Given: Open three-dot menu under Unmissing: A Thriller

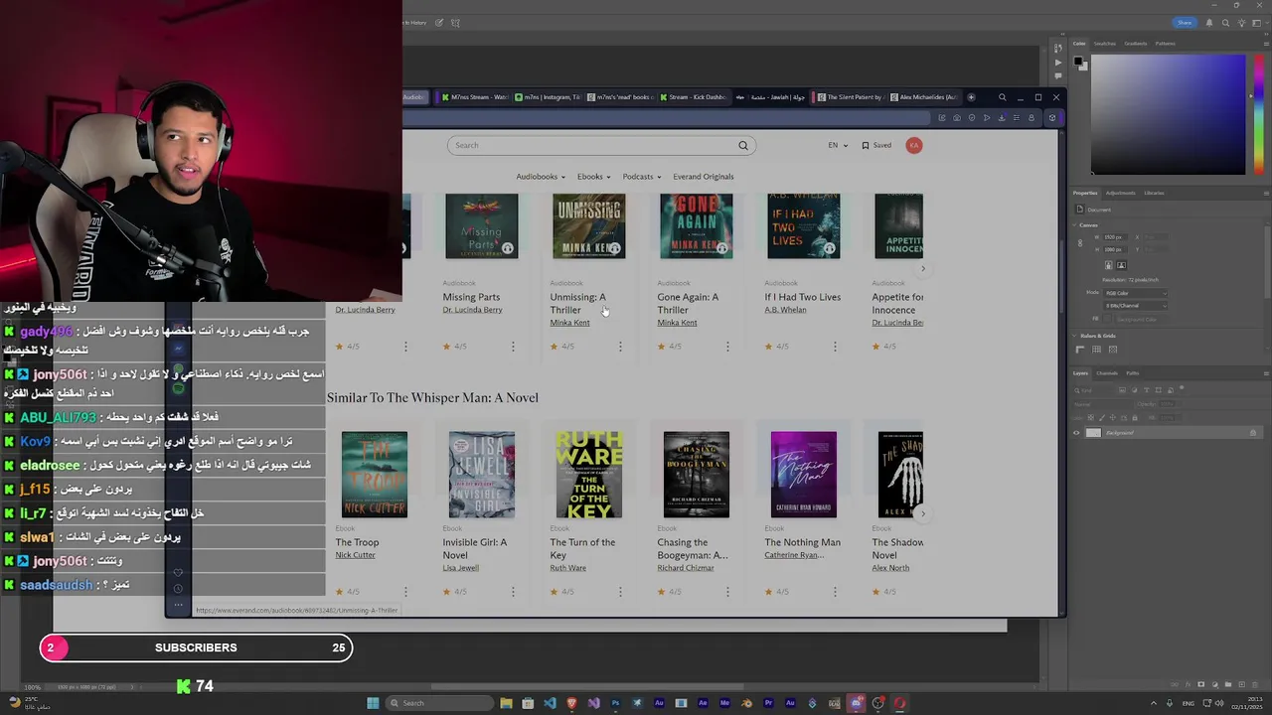Looking at the screenshot, I should tap(620, 347).
